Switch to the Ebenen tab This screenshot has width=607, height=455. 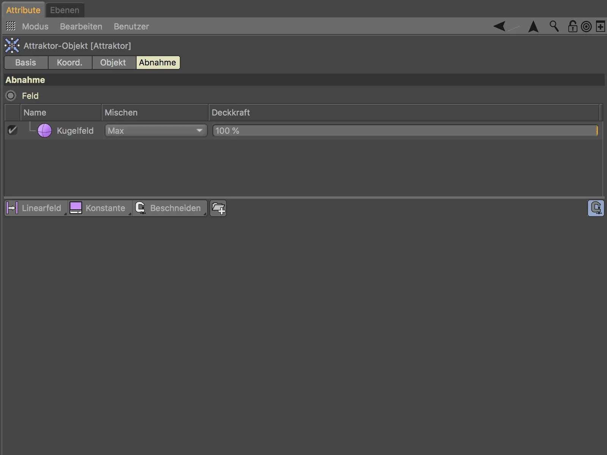click(64, 10)
